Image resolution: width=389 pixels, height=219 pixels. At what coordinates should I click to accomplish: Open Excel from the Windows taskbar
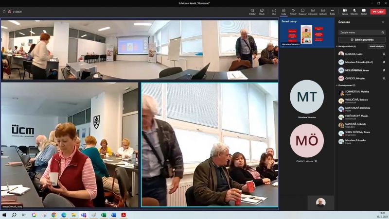(x=104, y=215)
